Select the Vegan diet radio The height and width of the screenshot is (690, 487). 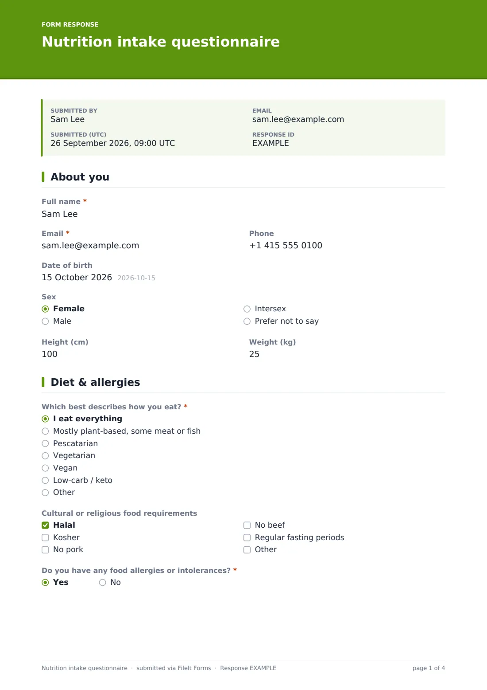[45, 468]
